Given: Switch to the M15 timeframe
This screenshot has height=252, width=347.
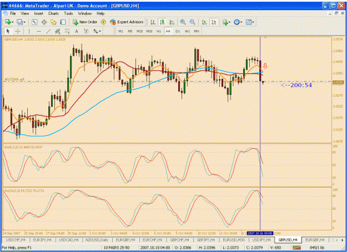Looking at the screenshot, I should [140, 31].
